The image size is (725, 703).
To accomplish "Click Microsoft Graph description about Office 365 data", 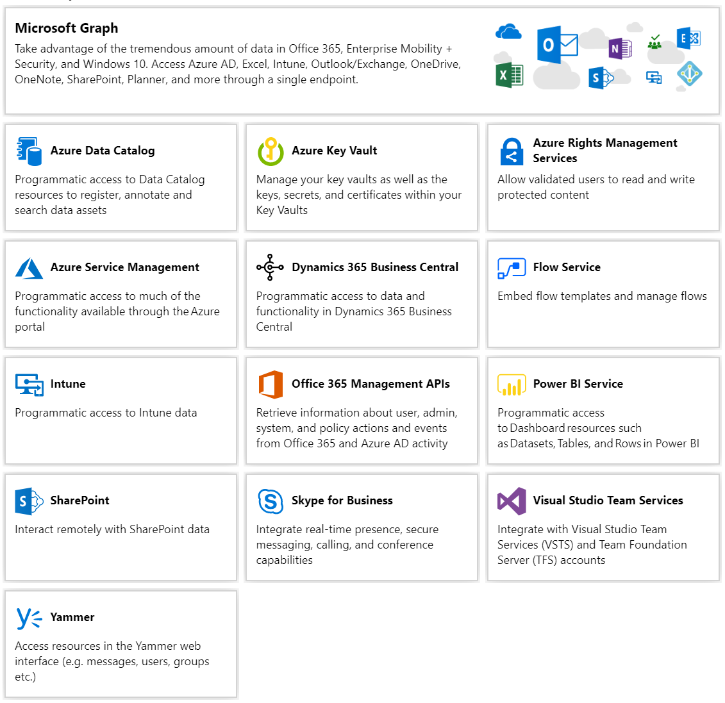I will [x=238, y=64].
